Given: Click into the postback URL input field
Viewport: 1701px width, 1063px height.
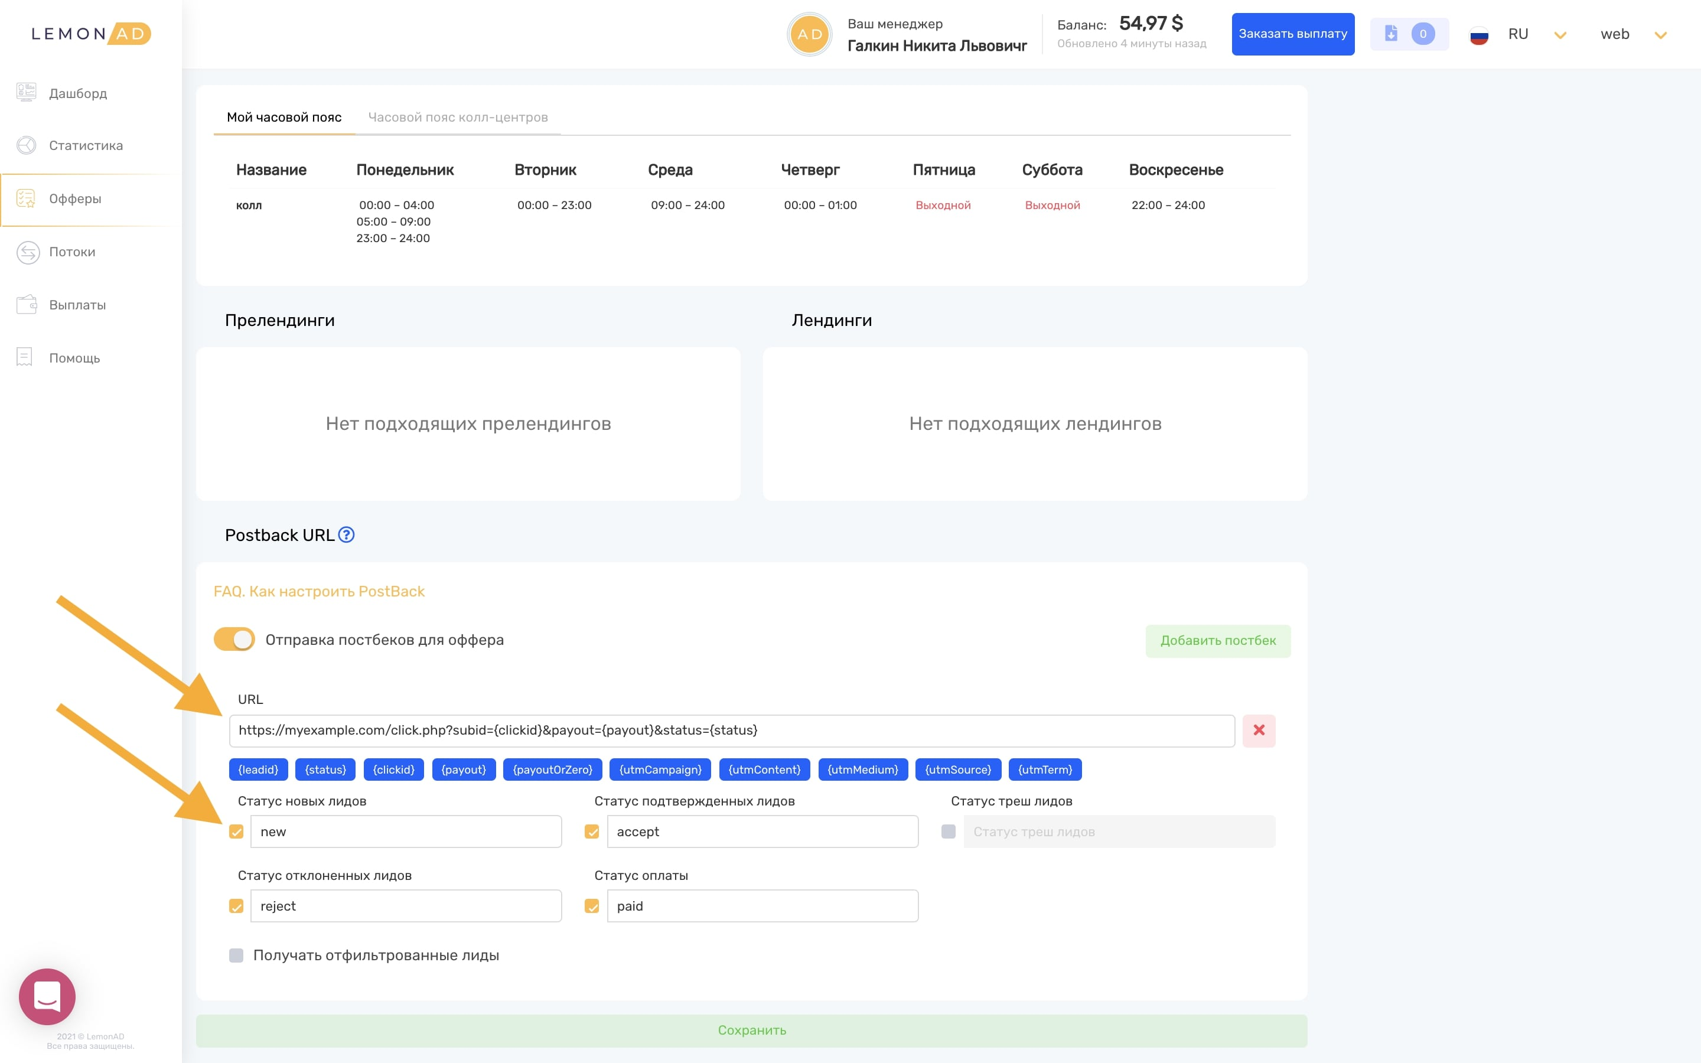Looking at the screenshot, I should pos(731,731).
